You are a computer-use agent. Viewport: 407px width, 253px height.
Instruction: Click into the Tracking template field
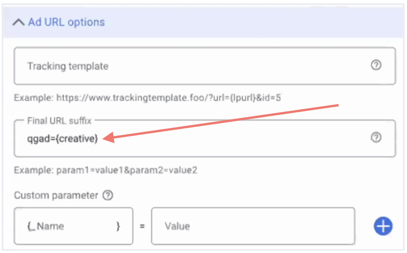[205, 66]
